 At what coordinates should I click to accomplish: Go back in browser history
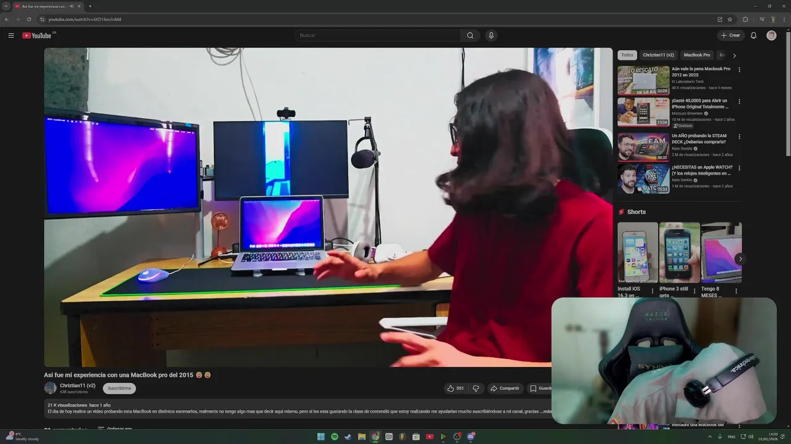(6, 19)
